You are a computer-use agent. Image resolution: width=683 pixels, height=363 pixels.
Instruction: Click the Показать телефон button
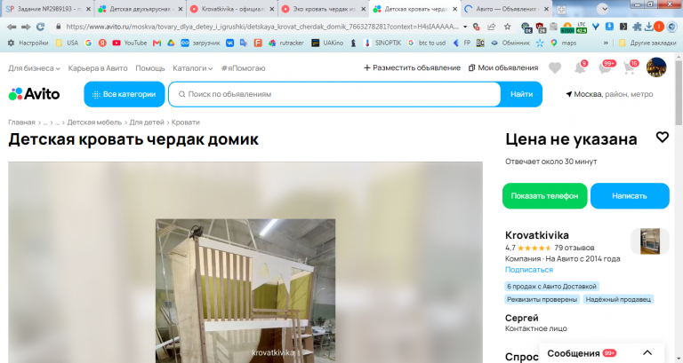(x=544, y=196)
